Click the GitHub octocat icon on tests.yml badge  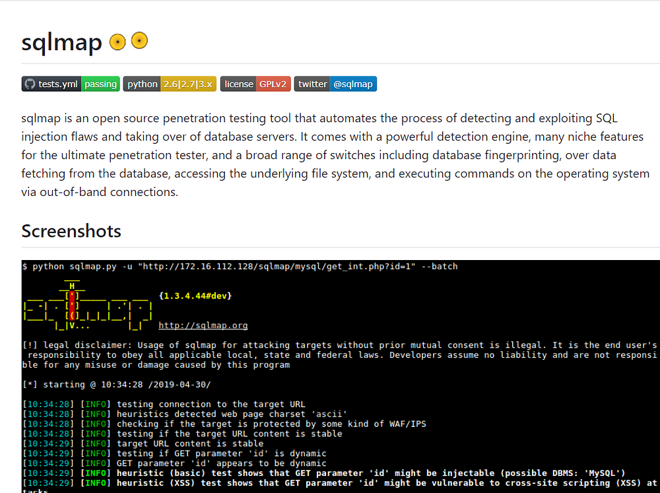click(x=30, y=84)
